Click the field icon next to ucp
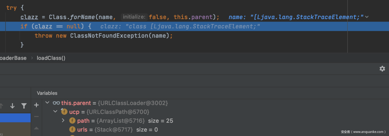 tap(64, 112)
